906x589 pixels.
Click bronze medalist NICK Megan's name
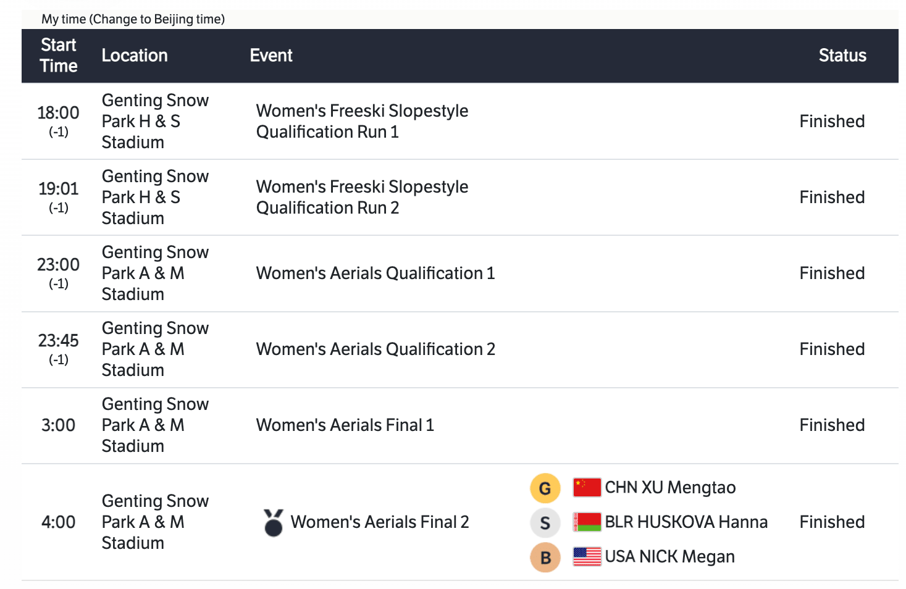pyautogui.click(x=669, y=557)
